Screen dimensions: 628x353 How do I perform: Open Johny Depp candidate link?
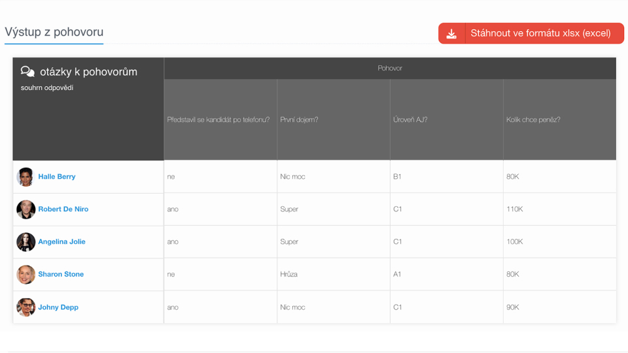pyautogui.click(x=58, y=307)
